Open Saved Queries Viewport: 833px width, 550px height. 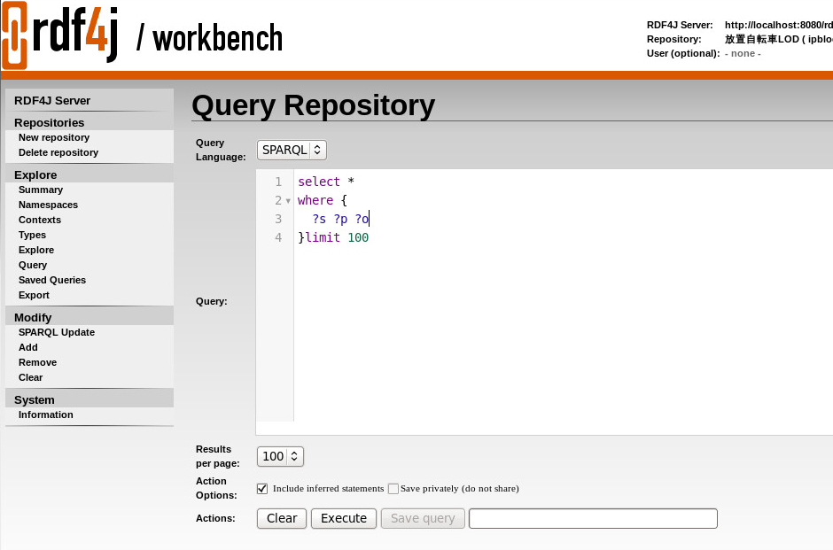[51, 280]
